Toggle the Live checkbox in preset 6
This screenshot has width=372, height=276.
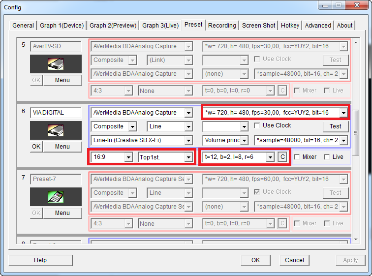[x=327, y=157]
